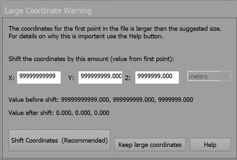Screen dimensions: 237x160
Task: Click the 99999999999.000 value in before-shift line
Action: click(x=84, y=100)
